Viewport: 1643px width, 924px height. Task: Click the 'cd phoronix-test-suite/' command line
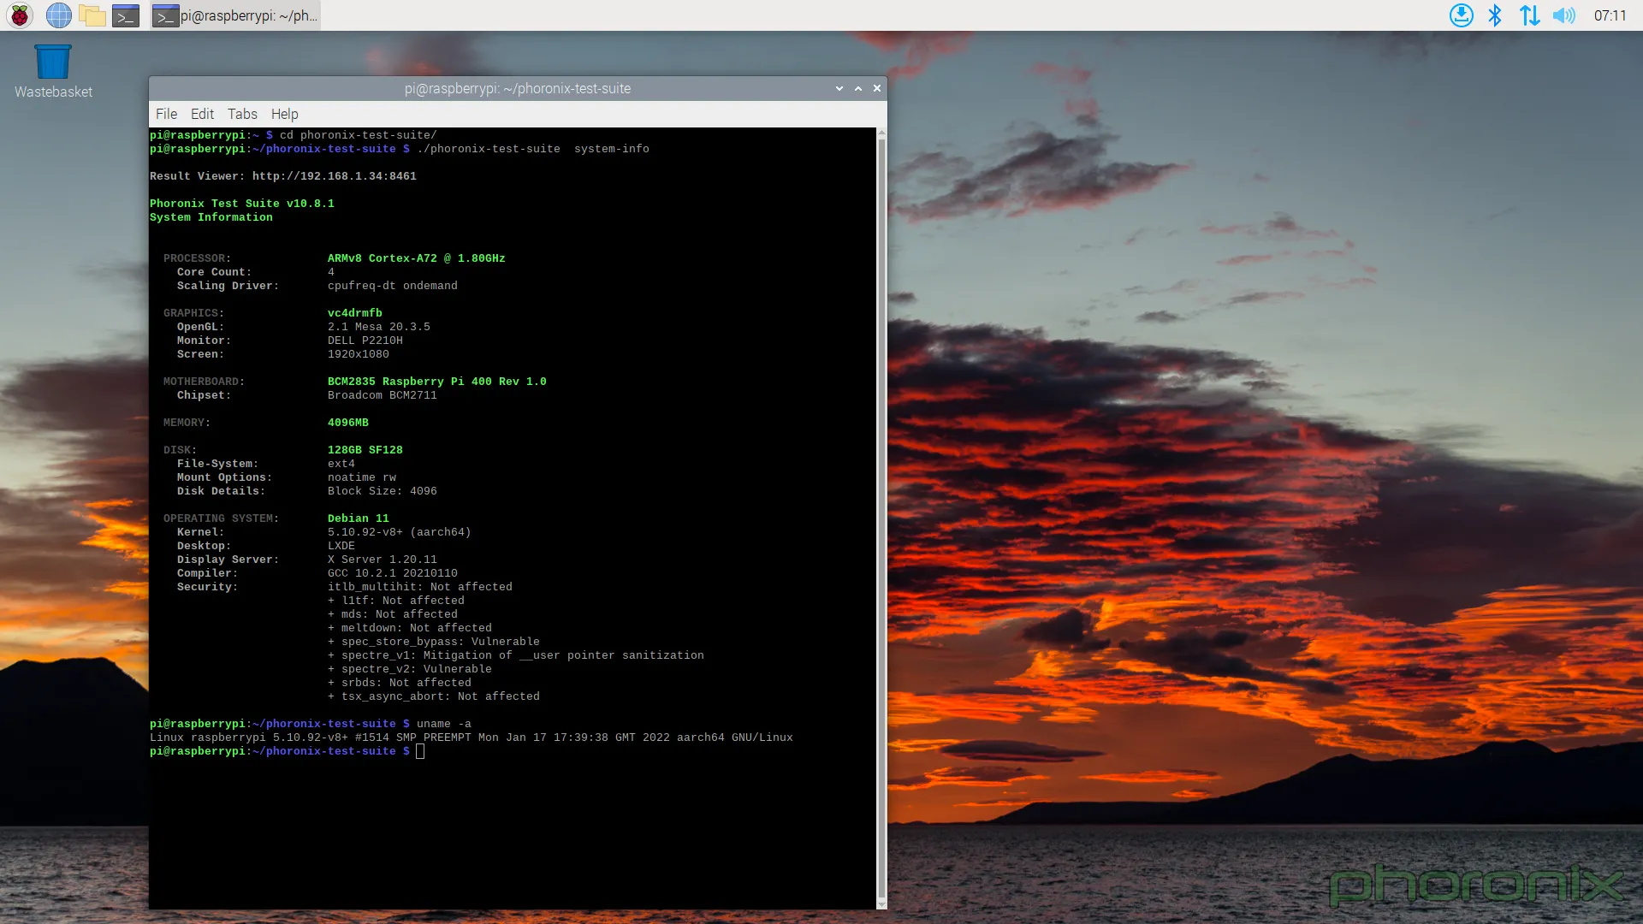coord(359,135)
